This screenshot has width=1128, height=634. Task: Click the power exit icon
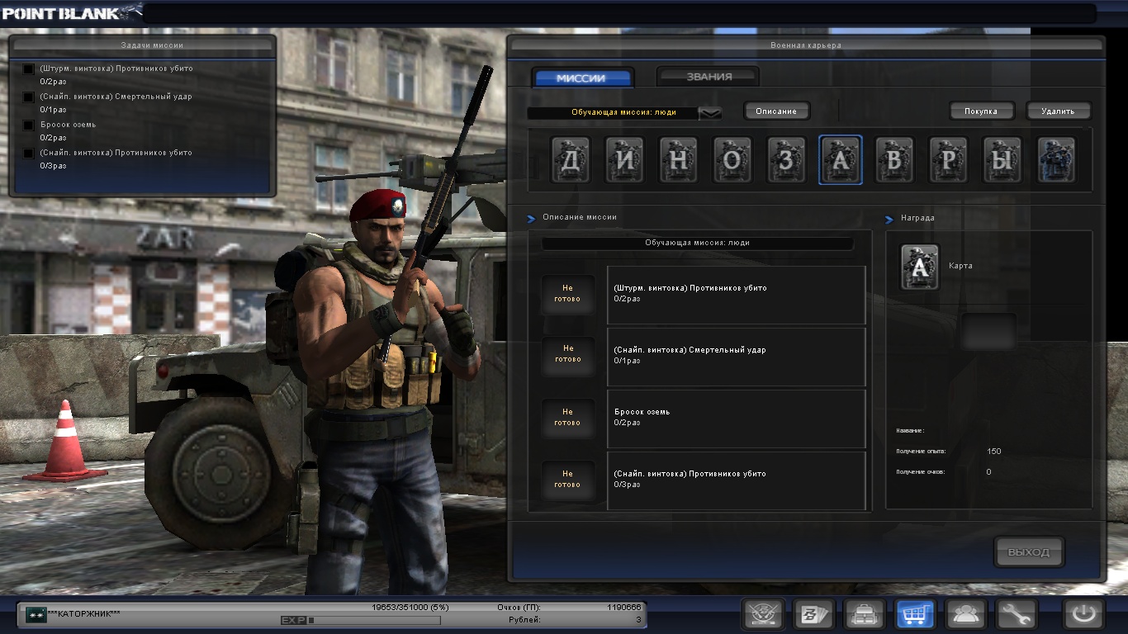1083,614
